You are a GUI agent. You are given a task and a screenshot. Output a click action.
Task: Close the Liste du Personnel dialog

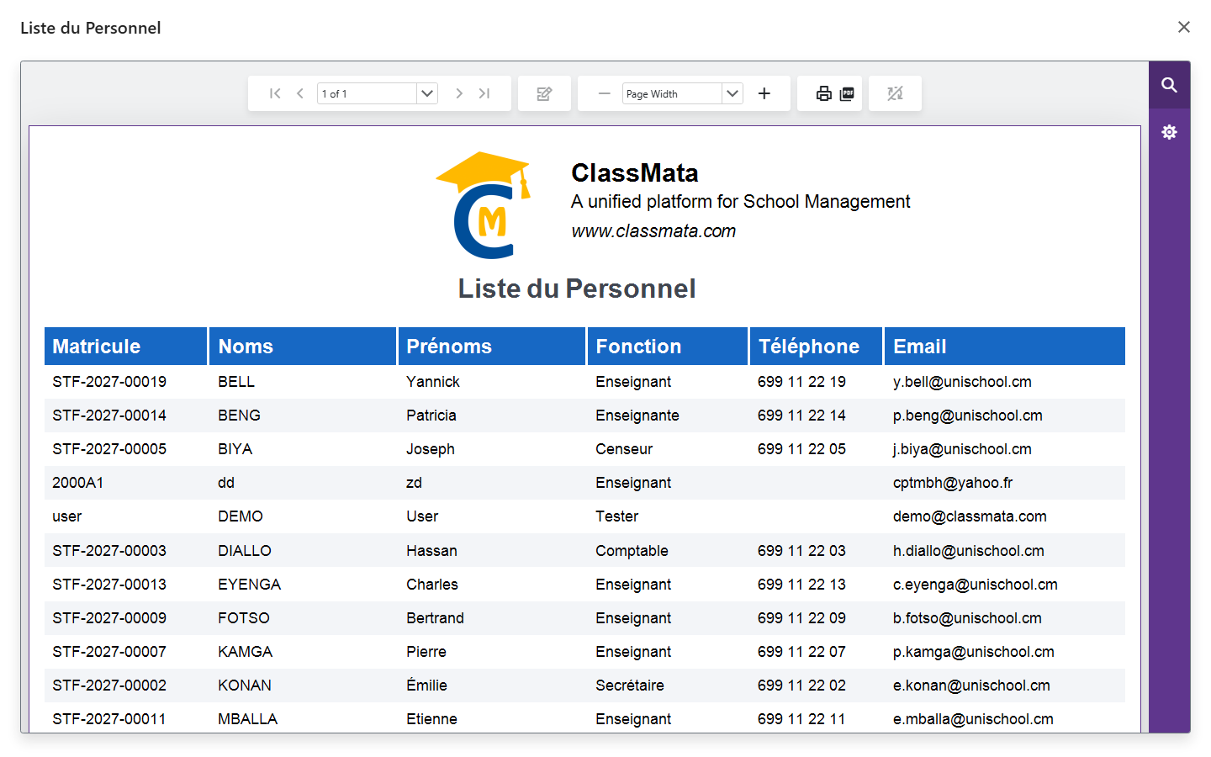pos(1184,27)
